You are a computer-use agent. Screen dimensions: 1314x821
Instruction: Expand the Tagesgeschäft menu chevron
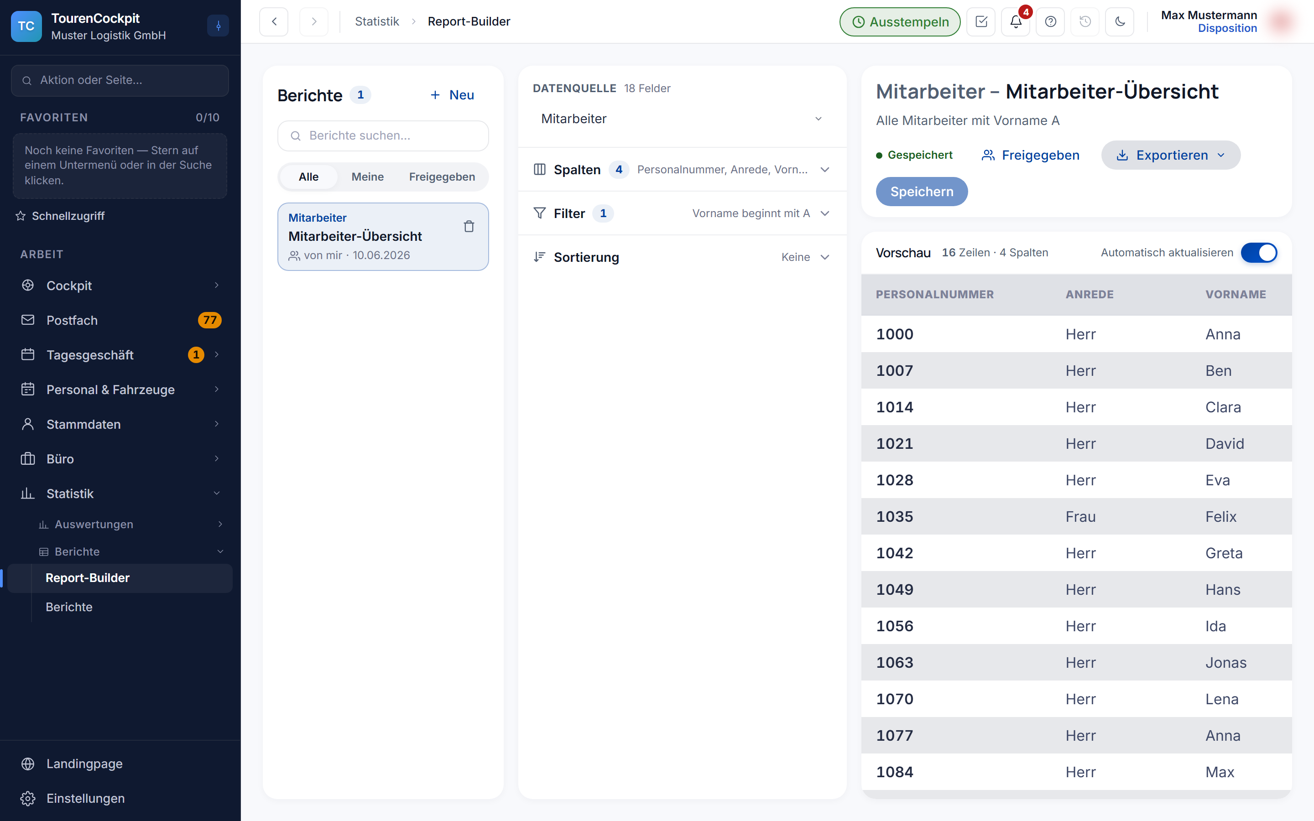(x=217, y=354)
